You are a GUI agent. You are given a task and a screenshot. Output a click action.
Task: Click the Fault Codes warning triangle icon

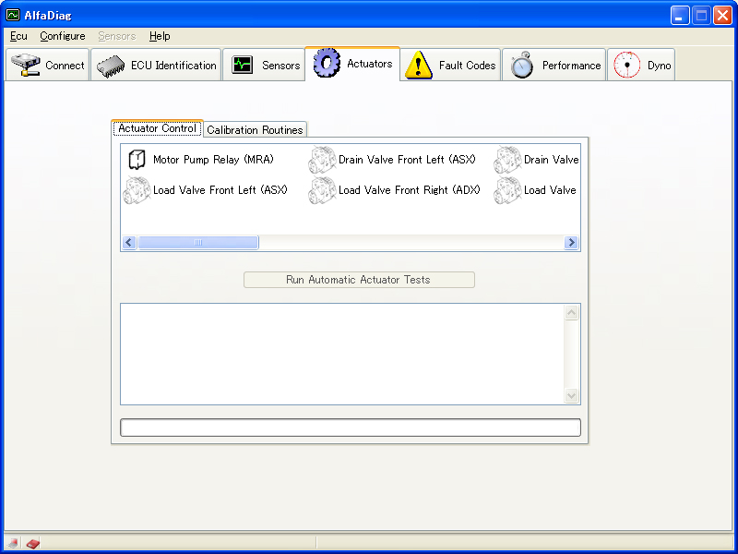pyautogui.click(x=419, y=65)
